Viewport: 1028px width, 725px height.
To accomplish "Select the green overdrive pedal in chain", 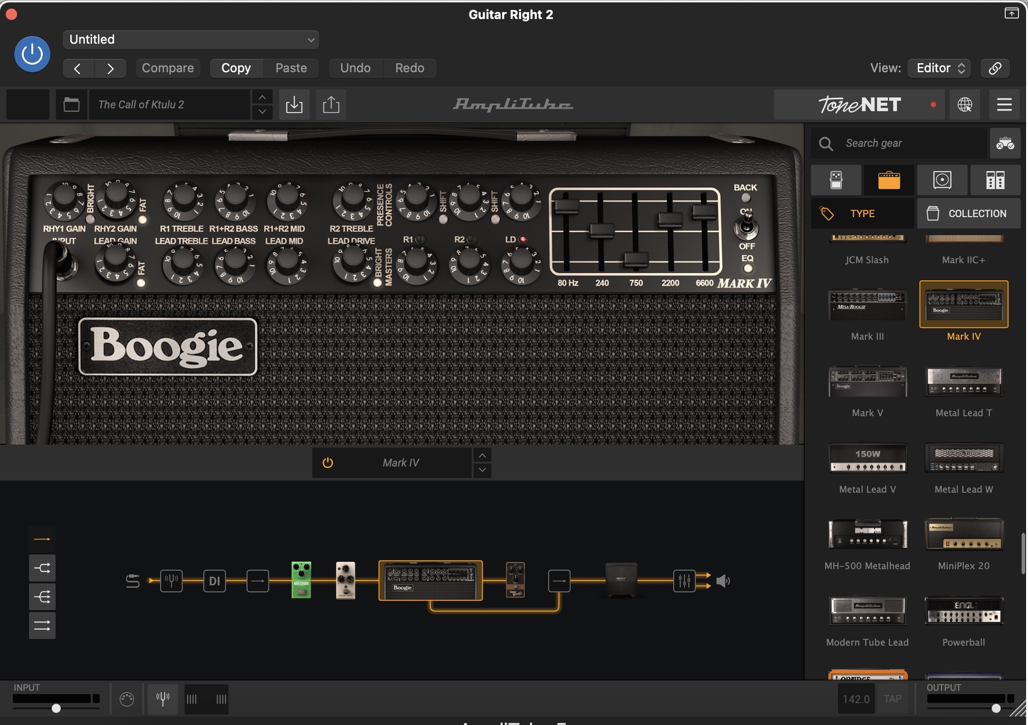I will pyautogui.click(x=301, y=580).
